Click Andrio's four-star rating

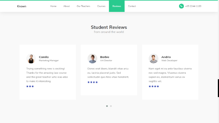click(154, 86)
